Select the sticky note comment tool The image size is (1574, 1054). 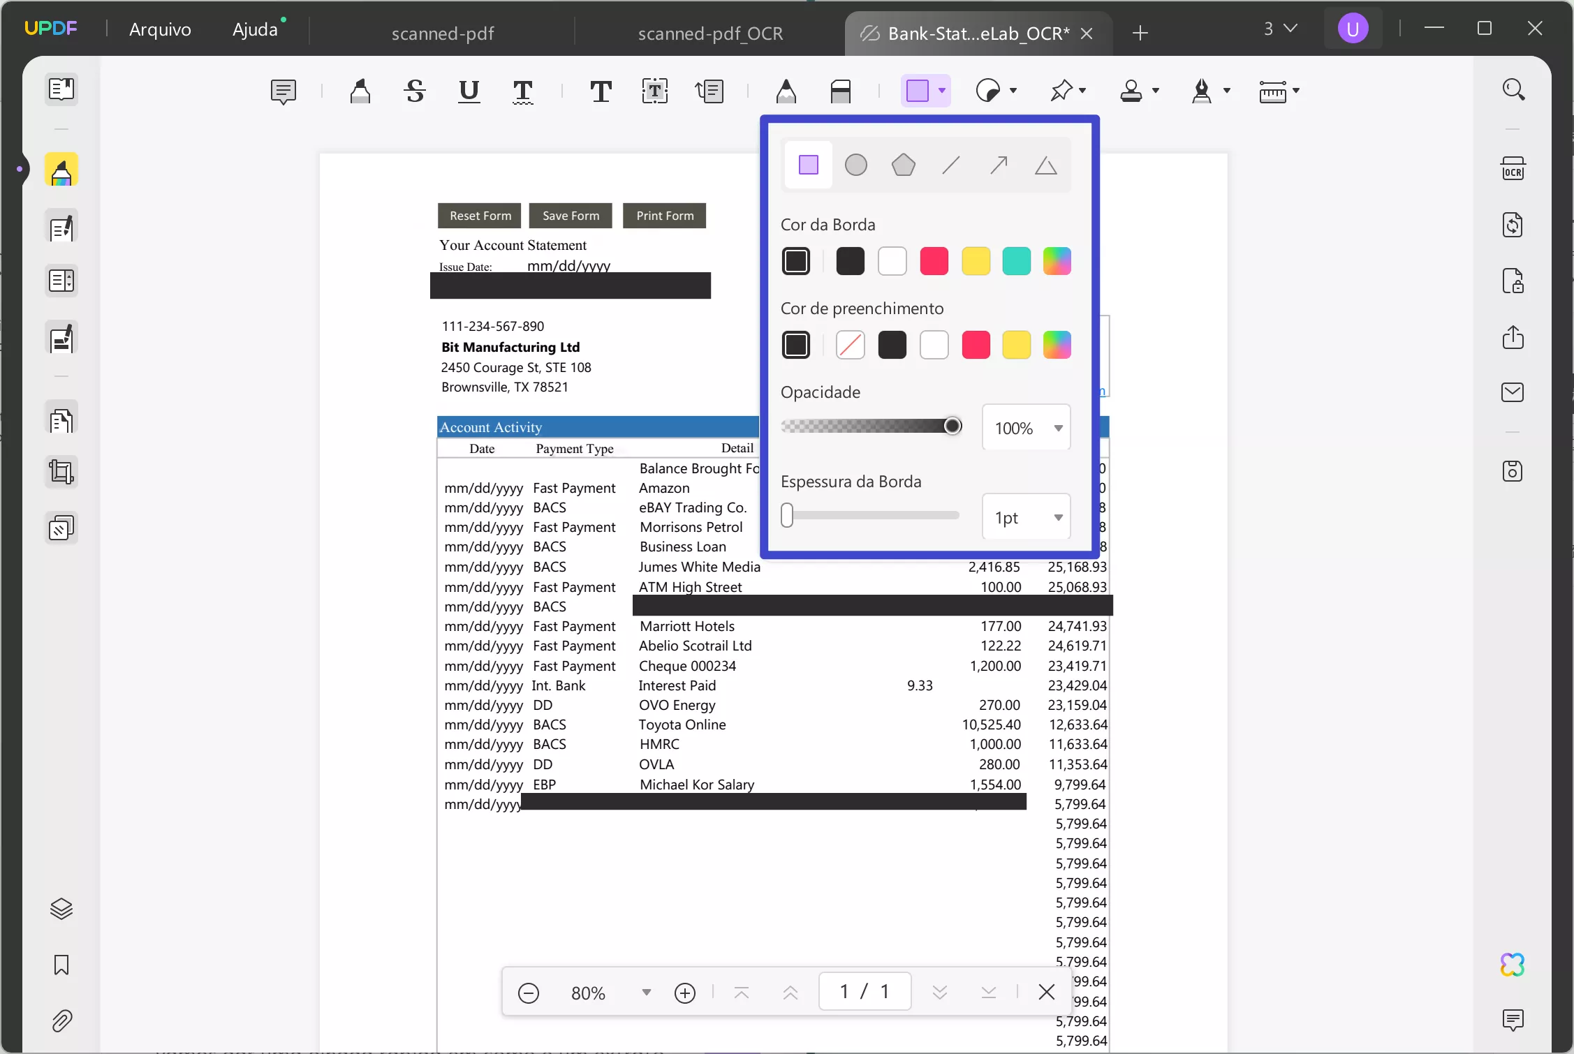pos(283,91)
